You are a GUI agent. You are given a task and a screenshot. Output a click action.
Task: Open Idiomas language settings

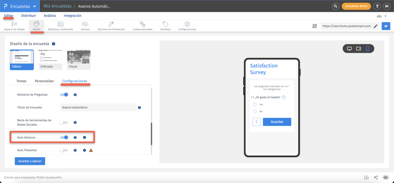pos(85,26)
